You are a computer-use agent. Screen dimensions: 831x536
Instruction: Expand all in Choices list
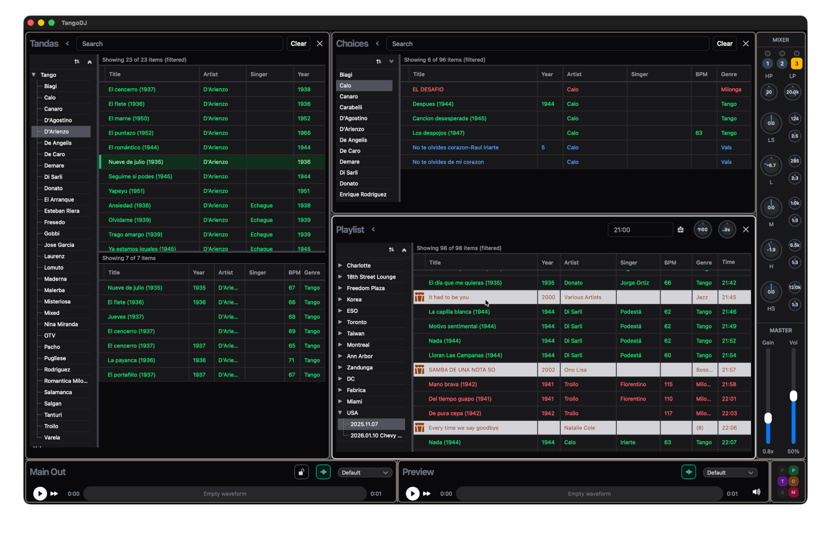click(392, 61)
